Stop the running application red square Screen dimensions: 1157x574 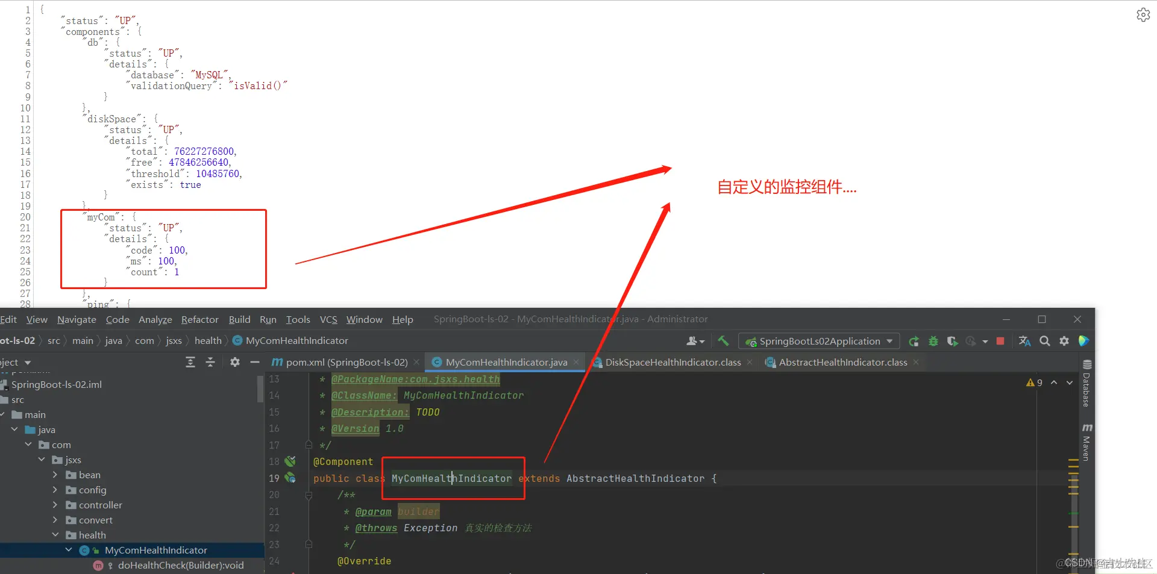pos(1000,341)
